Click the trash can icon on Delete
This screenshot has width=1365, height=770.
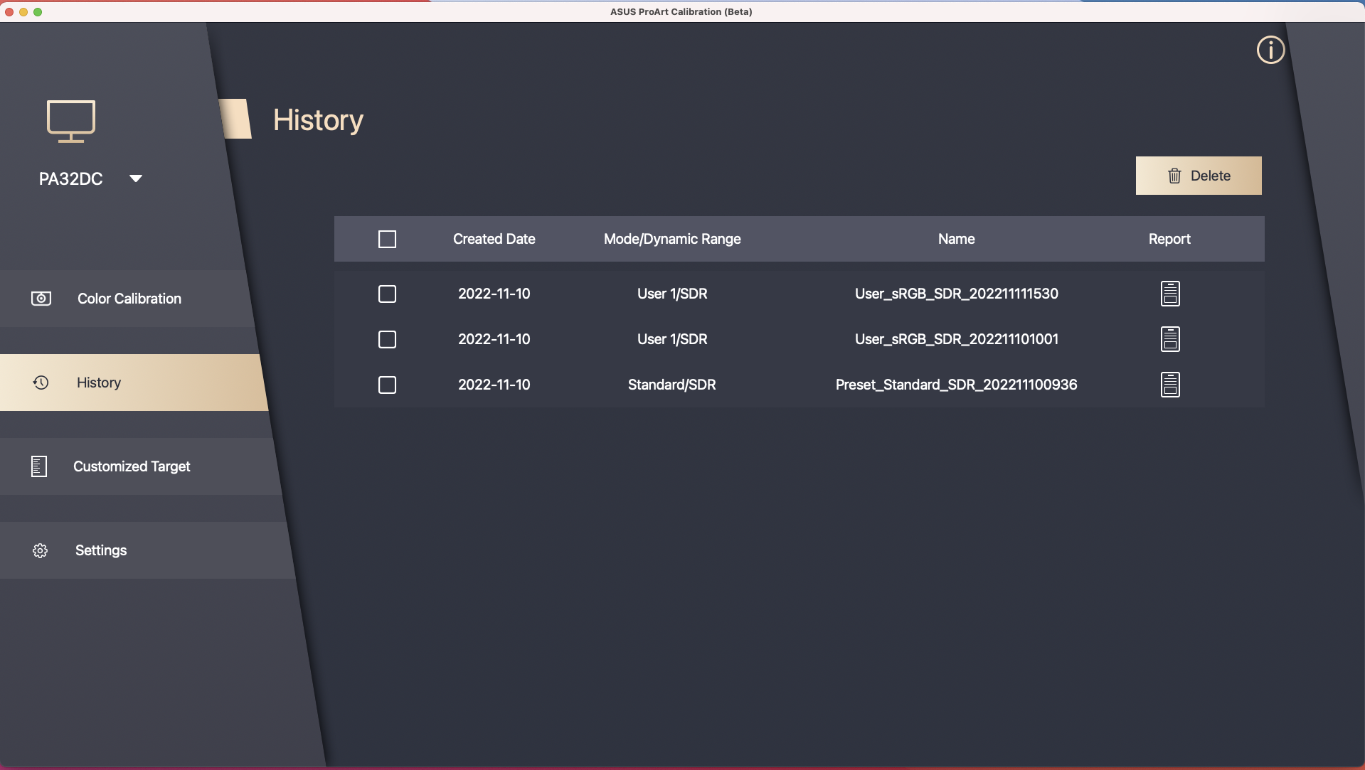point(1174,176)
